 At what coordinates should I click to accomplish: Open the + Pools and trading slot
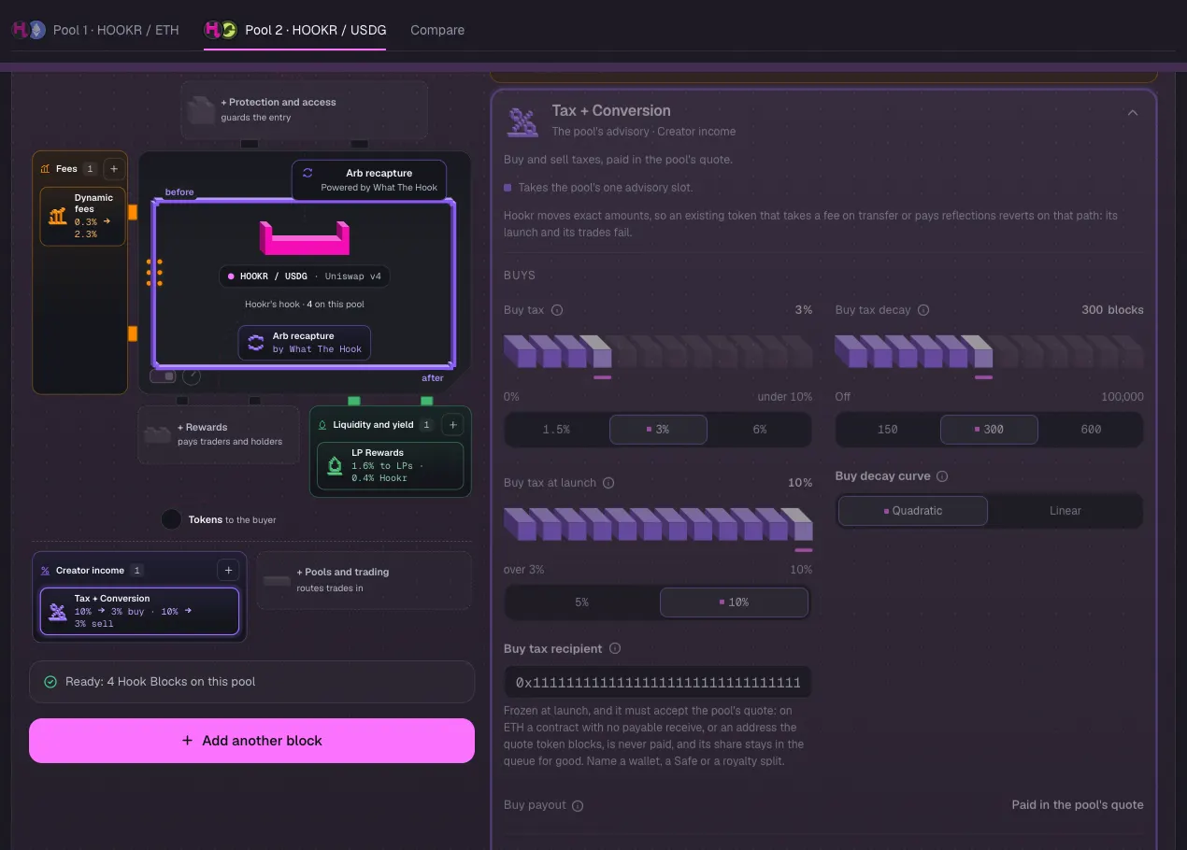point(364,580)
